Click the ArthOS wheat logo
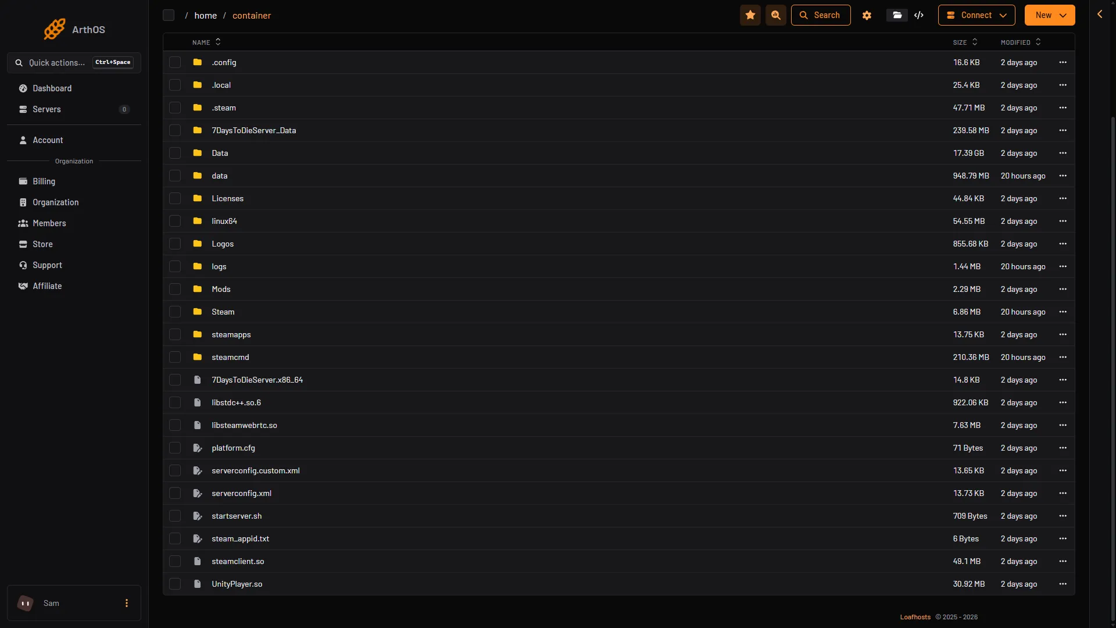The image size is (1116, 628). (x=55, y=29)
